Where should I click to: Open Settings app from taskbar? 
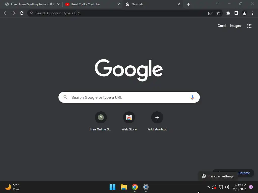coord(146,187)
